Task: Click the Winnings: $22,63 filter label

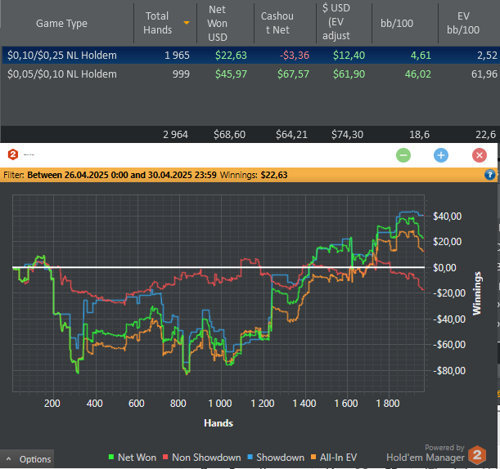Action: coord(254,175)
